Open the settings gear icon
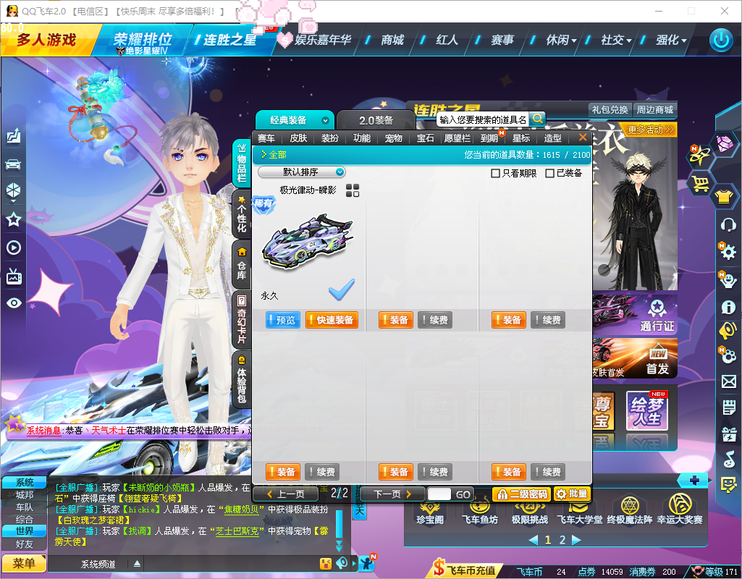This screenshot has height=579, width=742. 728,252
